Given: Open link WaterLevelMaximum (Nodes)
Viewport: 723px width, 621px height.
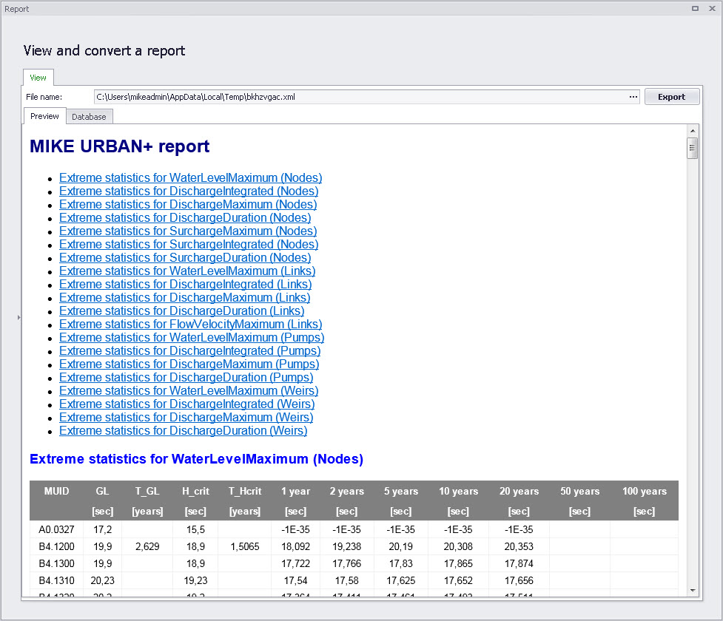Looking at the screenshot, I should point(190,178).
